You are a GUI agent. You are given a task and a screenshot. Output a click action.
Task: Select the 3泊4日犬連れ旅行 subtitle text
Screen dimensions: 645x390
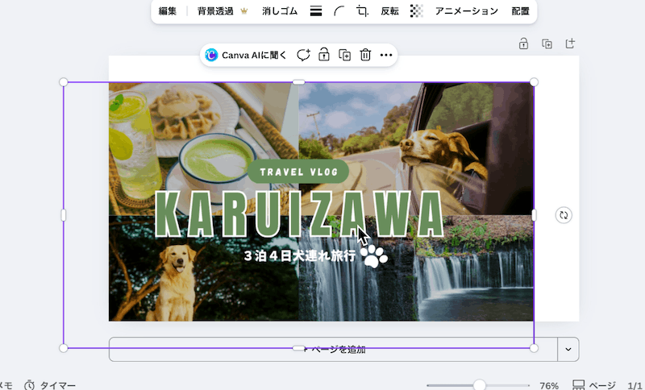tap(299, 255)
